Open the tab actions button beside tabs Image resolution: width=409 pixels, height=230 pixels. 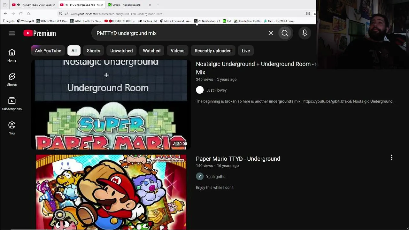(x=4, y=5)
